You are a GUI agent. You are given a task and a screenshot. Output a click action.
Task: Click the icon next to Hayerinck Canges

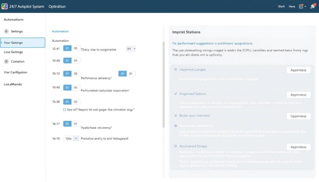point(176,70)
